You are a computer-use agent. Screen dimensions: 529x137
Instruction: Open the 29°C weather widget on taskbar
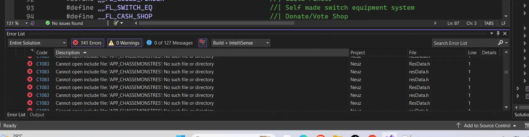click(13, 135)
